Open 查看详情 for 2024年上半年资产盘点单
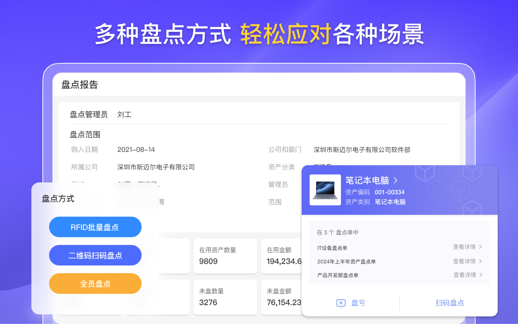Screen dimensions: 518x324 point(464,261)
